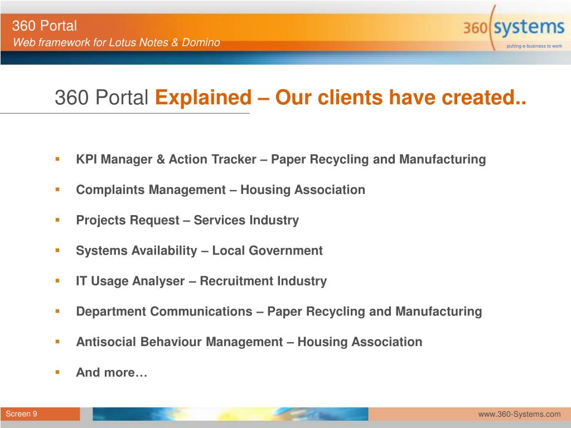Click the 'Screen 9' footer label
571x428 pixels.
click(x=22, y=414)
